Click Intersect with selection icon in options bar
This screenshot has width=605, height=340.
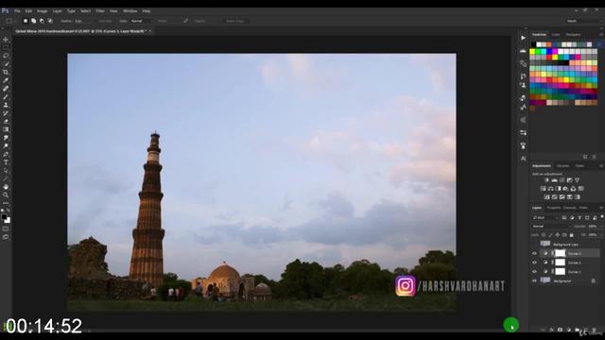[x=50, y=21]
